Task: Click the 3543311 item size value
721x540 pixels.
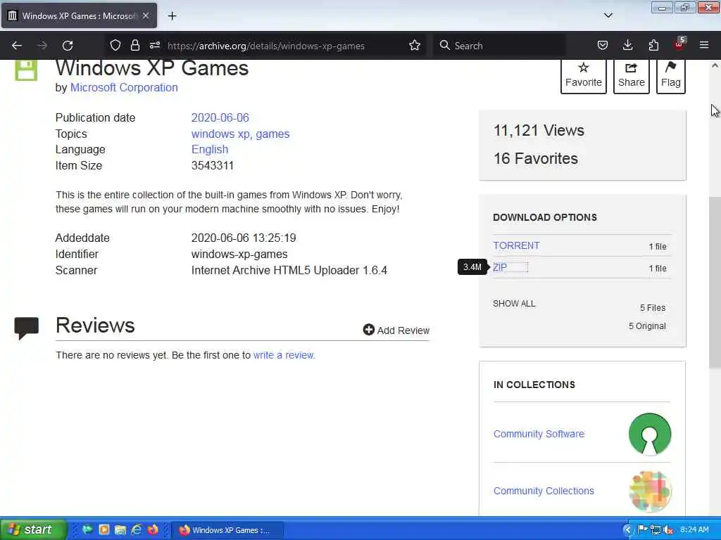Action: tap(213, 165)
